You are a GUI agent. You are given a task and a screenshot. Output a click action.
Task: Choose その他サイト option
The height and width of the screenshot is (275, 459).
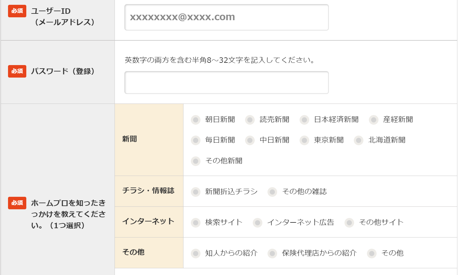349,222
